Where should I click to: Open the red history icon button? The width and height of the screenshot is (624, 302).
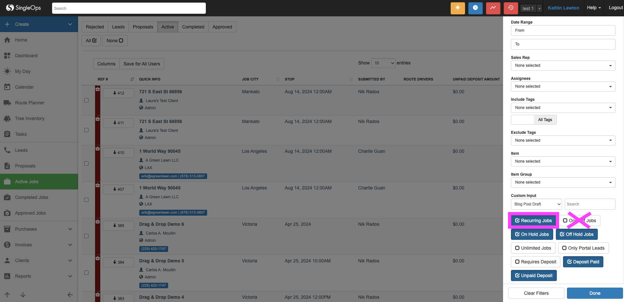[x=511, y=8]
